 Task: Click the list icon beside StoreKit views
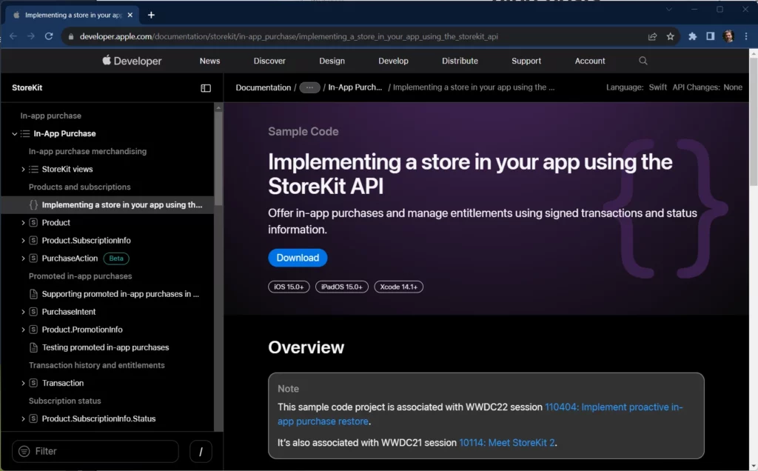pyautogui.click(x=33, y=170)
